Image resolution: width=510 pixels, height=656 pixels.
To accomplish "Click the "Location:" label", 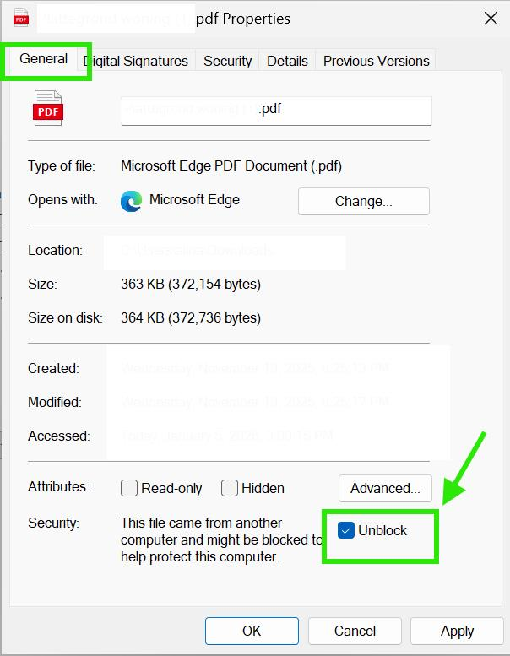I will click(55, 250).
